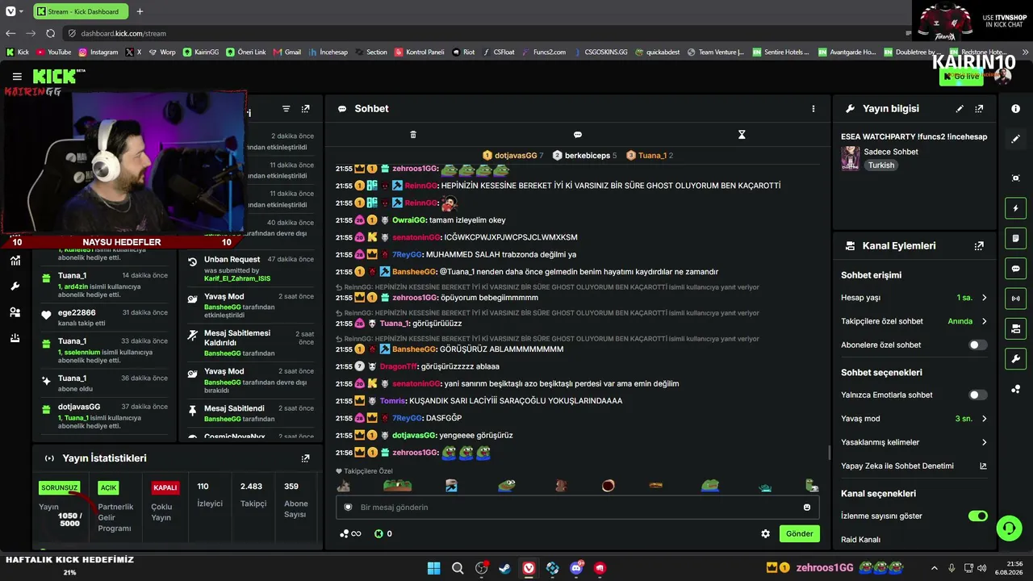
Task: Toggle Abonelere özel sohbet switch
Action: [977, 345]
